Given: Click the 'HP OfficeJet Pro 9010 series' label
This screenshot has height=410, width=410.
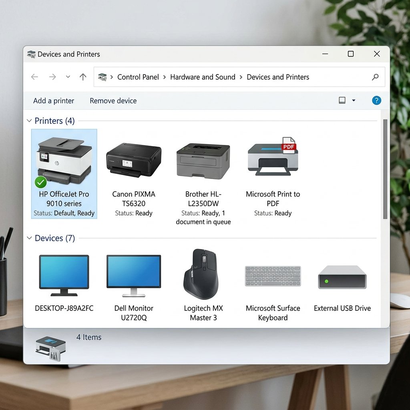Looking at the screenshot, I should coord(64,199).
